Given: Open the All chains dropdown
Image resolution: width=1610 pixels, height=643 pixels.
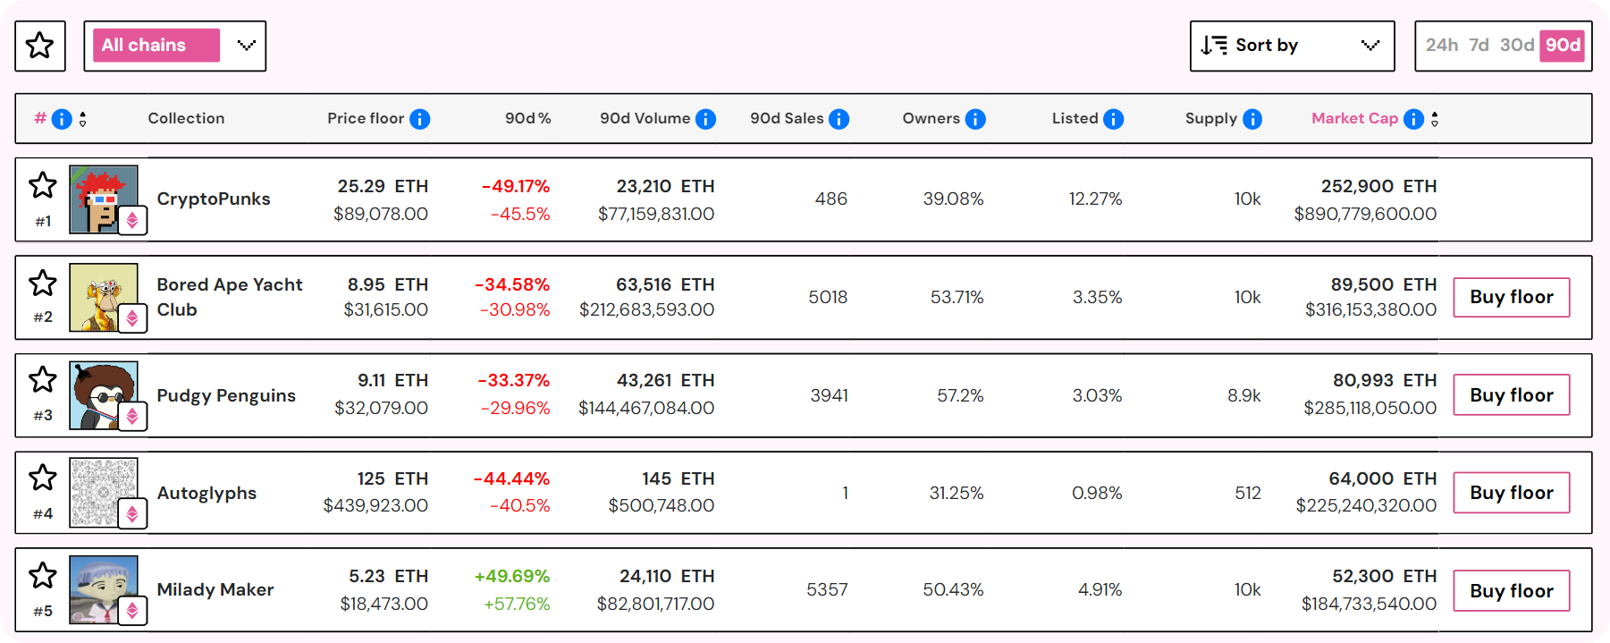Looking at the screenshot, I should [175, 46].
